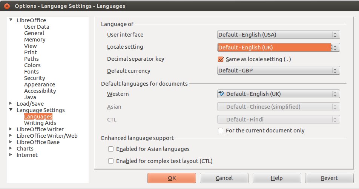359x189 pixels.
Task: Expand the Load/Save tree node
Action: click(x=11, y=103)
